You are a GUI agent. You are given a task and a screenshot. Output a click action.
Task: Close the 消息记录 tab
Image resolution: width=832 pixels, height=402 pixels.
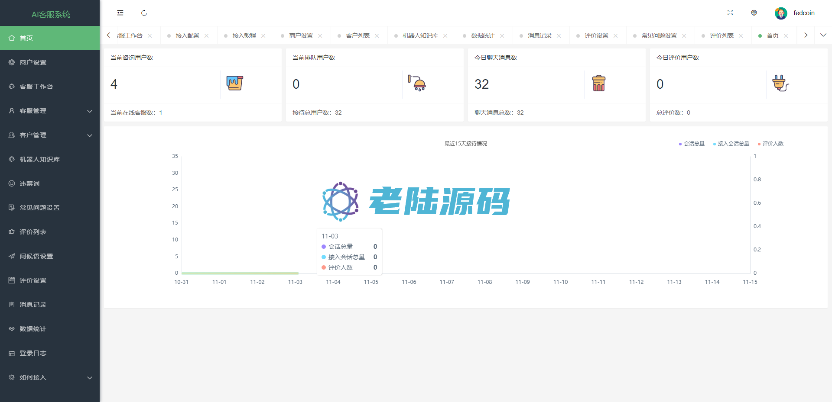[559, 36]
